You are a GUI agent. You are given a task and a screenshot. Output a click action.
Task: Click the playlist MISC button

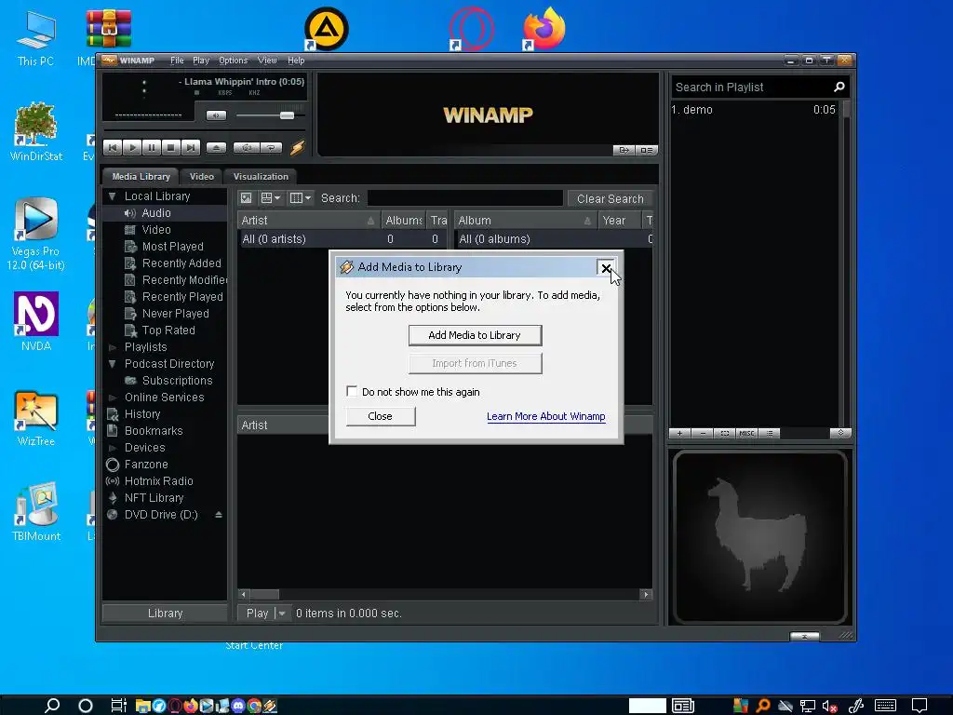[747, 434]
